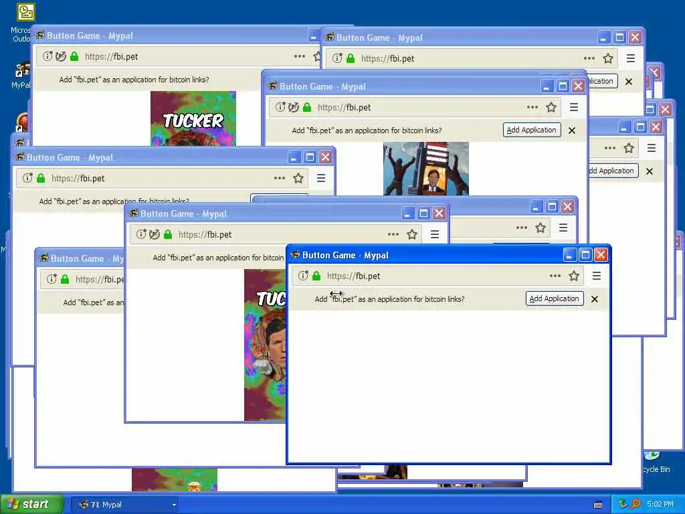Image resolution: width=685 pixels, height=514 pixels.
Task: Click the green padlock in the bottom-left window
Action: [65, 279]
